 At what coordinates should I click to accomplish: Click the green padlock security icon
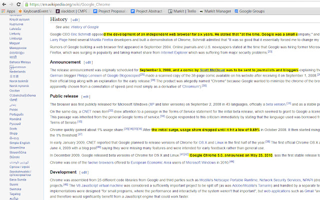click(x=26, y=4)
